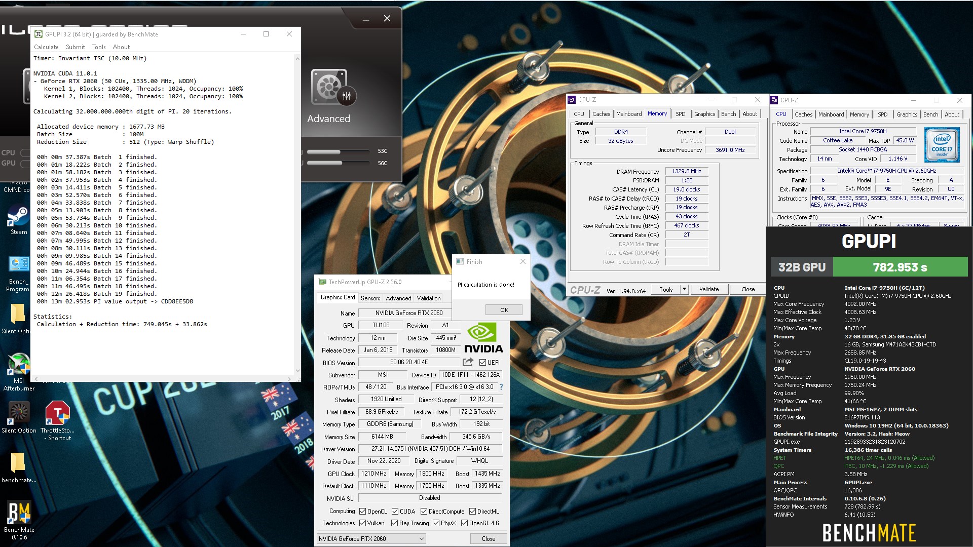The height and width of the screenshot is (547, 973).
Task: Toggle OpenGL 4.6 checkbox in GPU-Z
Action: (x=464, y=523)
